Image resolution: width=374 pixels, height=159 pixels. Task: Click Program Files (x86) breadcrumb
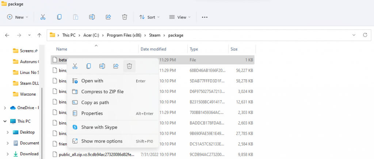pos(124,35)
